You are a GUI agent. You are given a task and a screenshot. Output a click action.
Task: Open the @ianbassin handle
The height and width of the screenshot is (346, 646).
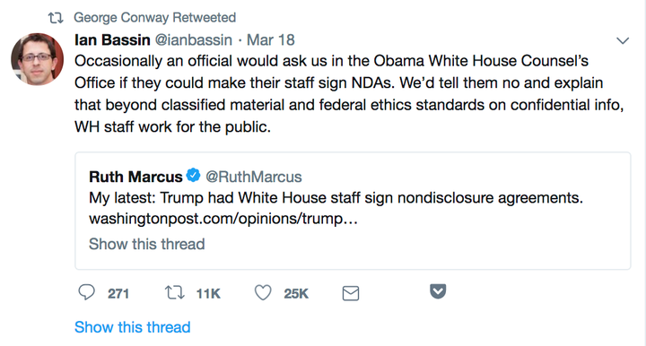pos(193,40)
